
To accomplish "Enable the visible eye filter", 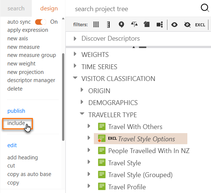I will [x=174, y=25].
